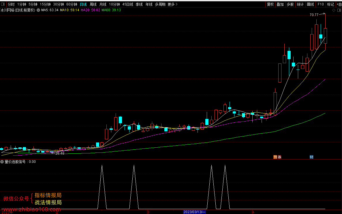This screenshot has height=214, width=342.
Task: Click the 量价选股信号 : 0.00 indicator label
Action: tap(20, 162)
